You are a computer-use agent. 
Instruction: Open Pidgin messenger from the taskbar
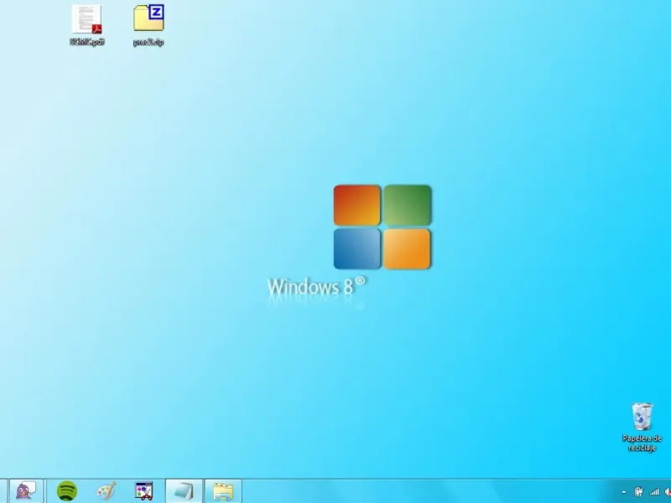click(26, 490)
